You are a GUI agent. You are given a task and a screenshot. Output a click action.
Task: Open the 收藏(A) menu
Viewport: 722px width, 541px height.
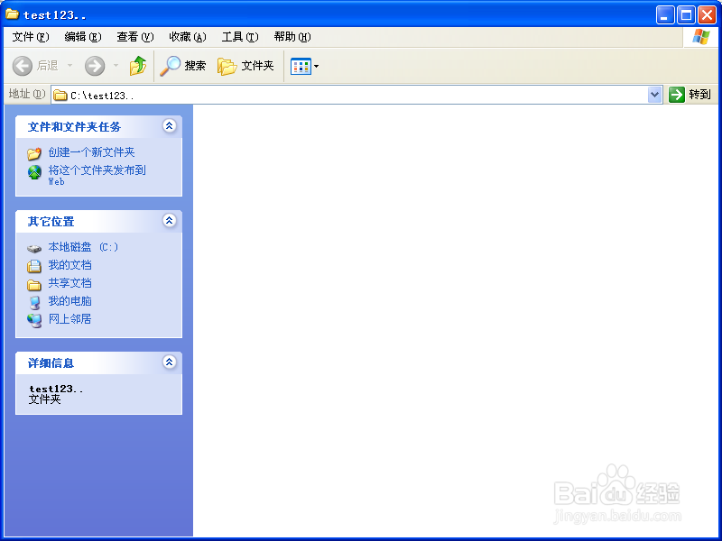pos(188,37)
